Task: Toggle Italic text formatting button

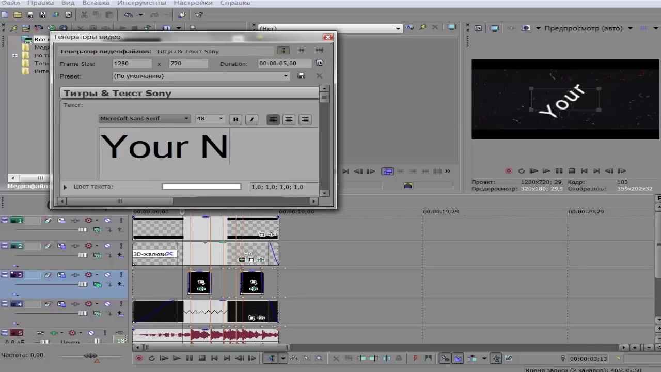Action: [x=251, y=119]
